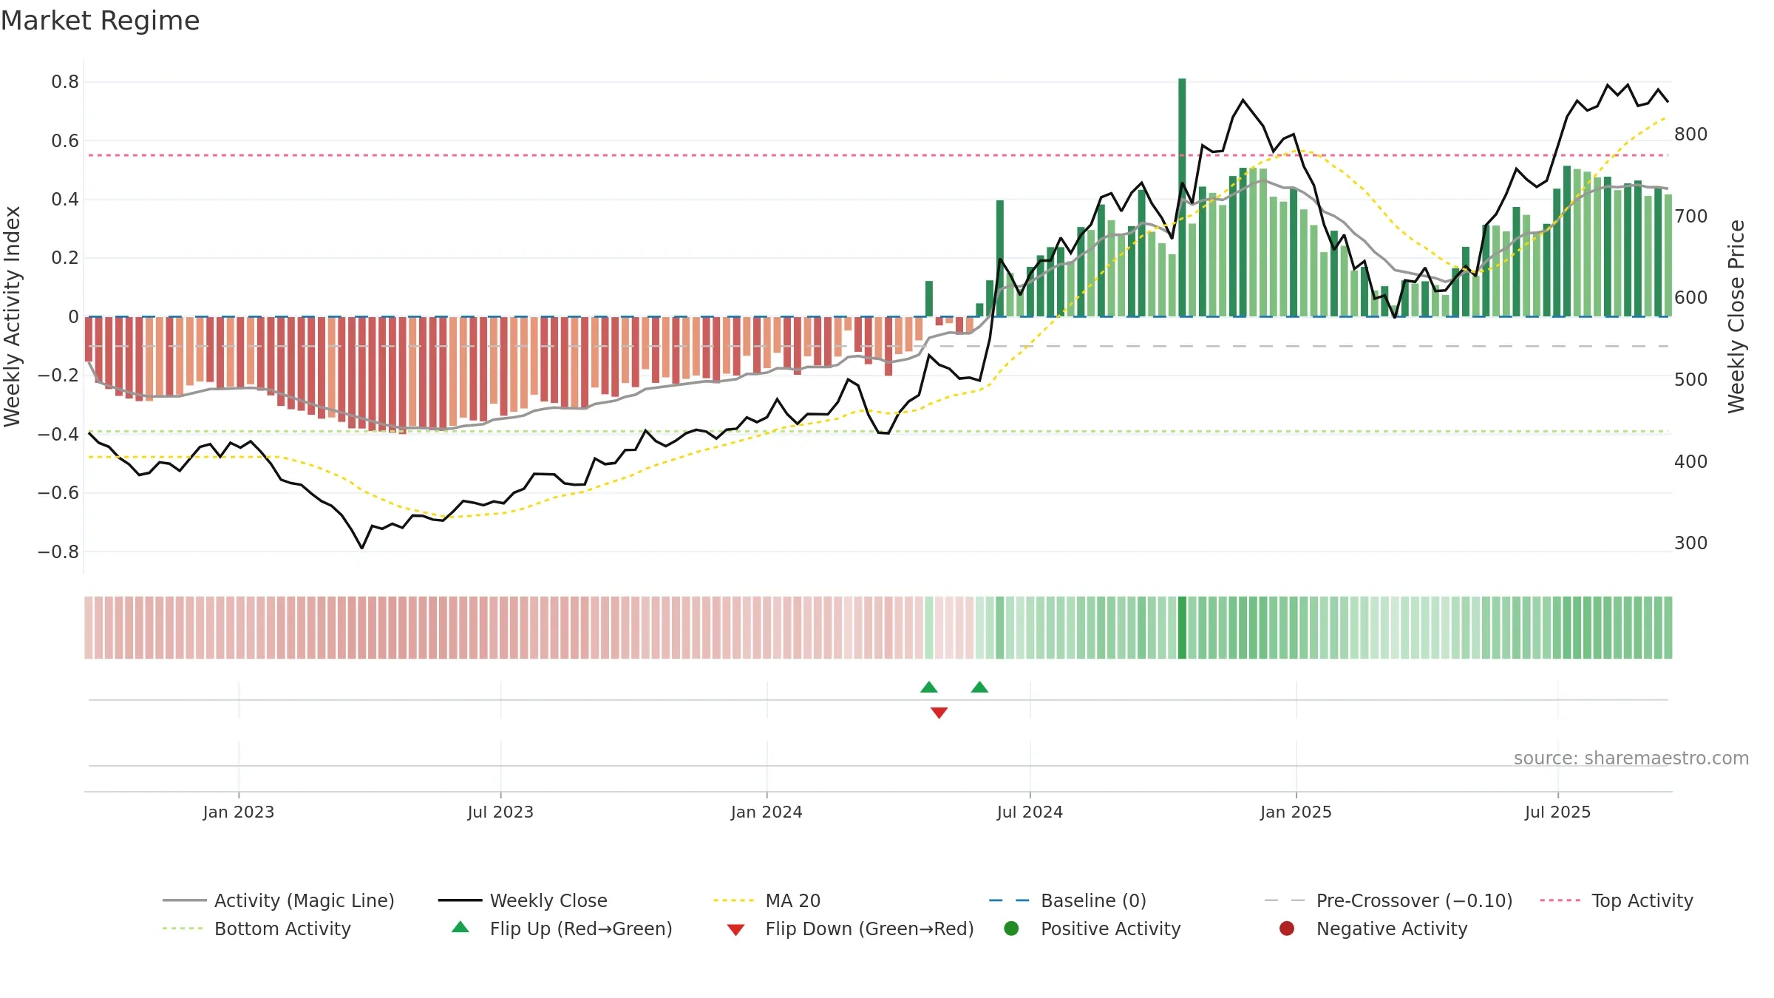Click the green Positive Activity legend dot

coord(1011,928)
